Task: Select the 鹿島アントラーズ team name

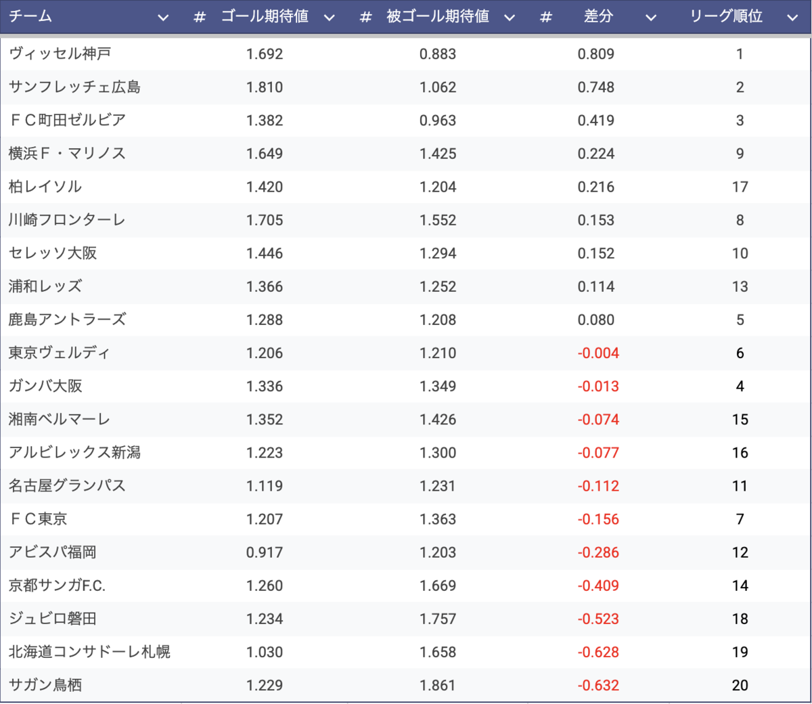Action: 67,319
